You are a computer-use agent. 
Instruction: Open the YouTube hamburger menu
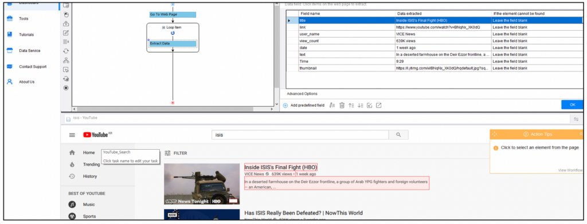(72, 135)
